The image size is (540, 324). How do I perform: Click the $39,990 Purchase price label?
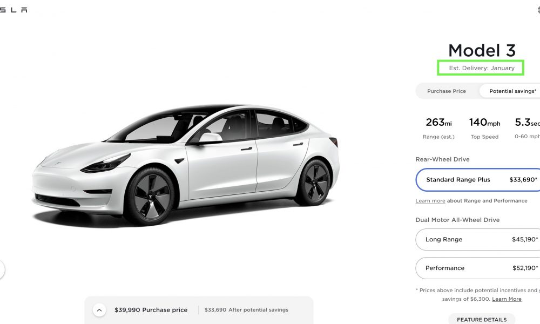coord(151,310)
